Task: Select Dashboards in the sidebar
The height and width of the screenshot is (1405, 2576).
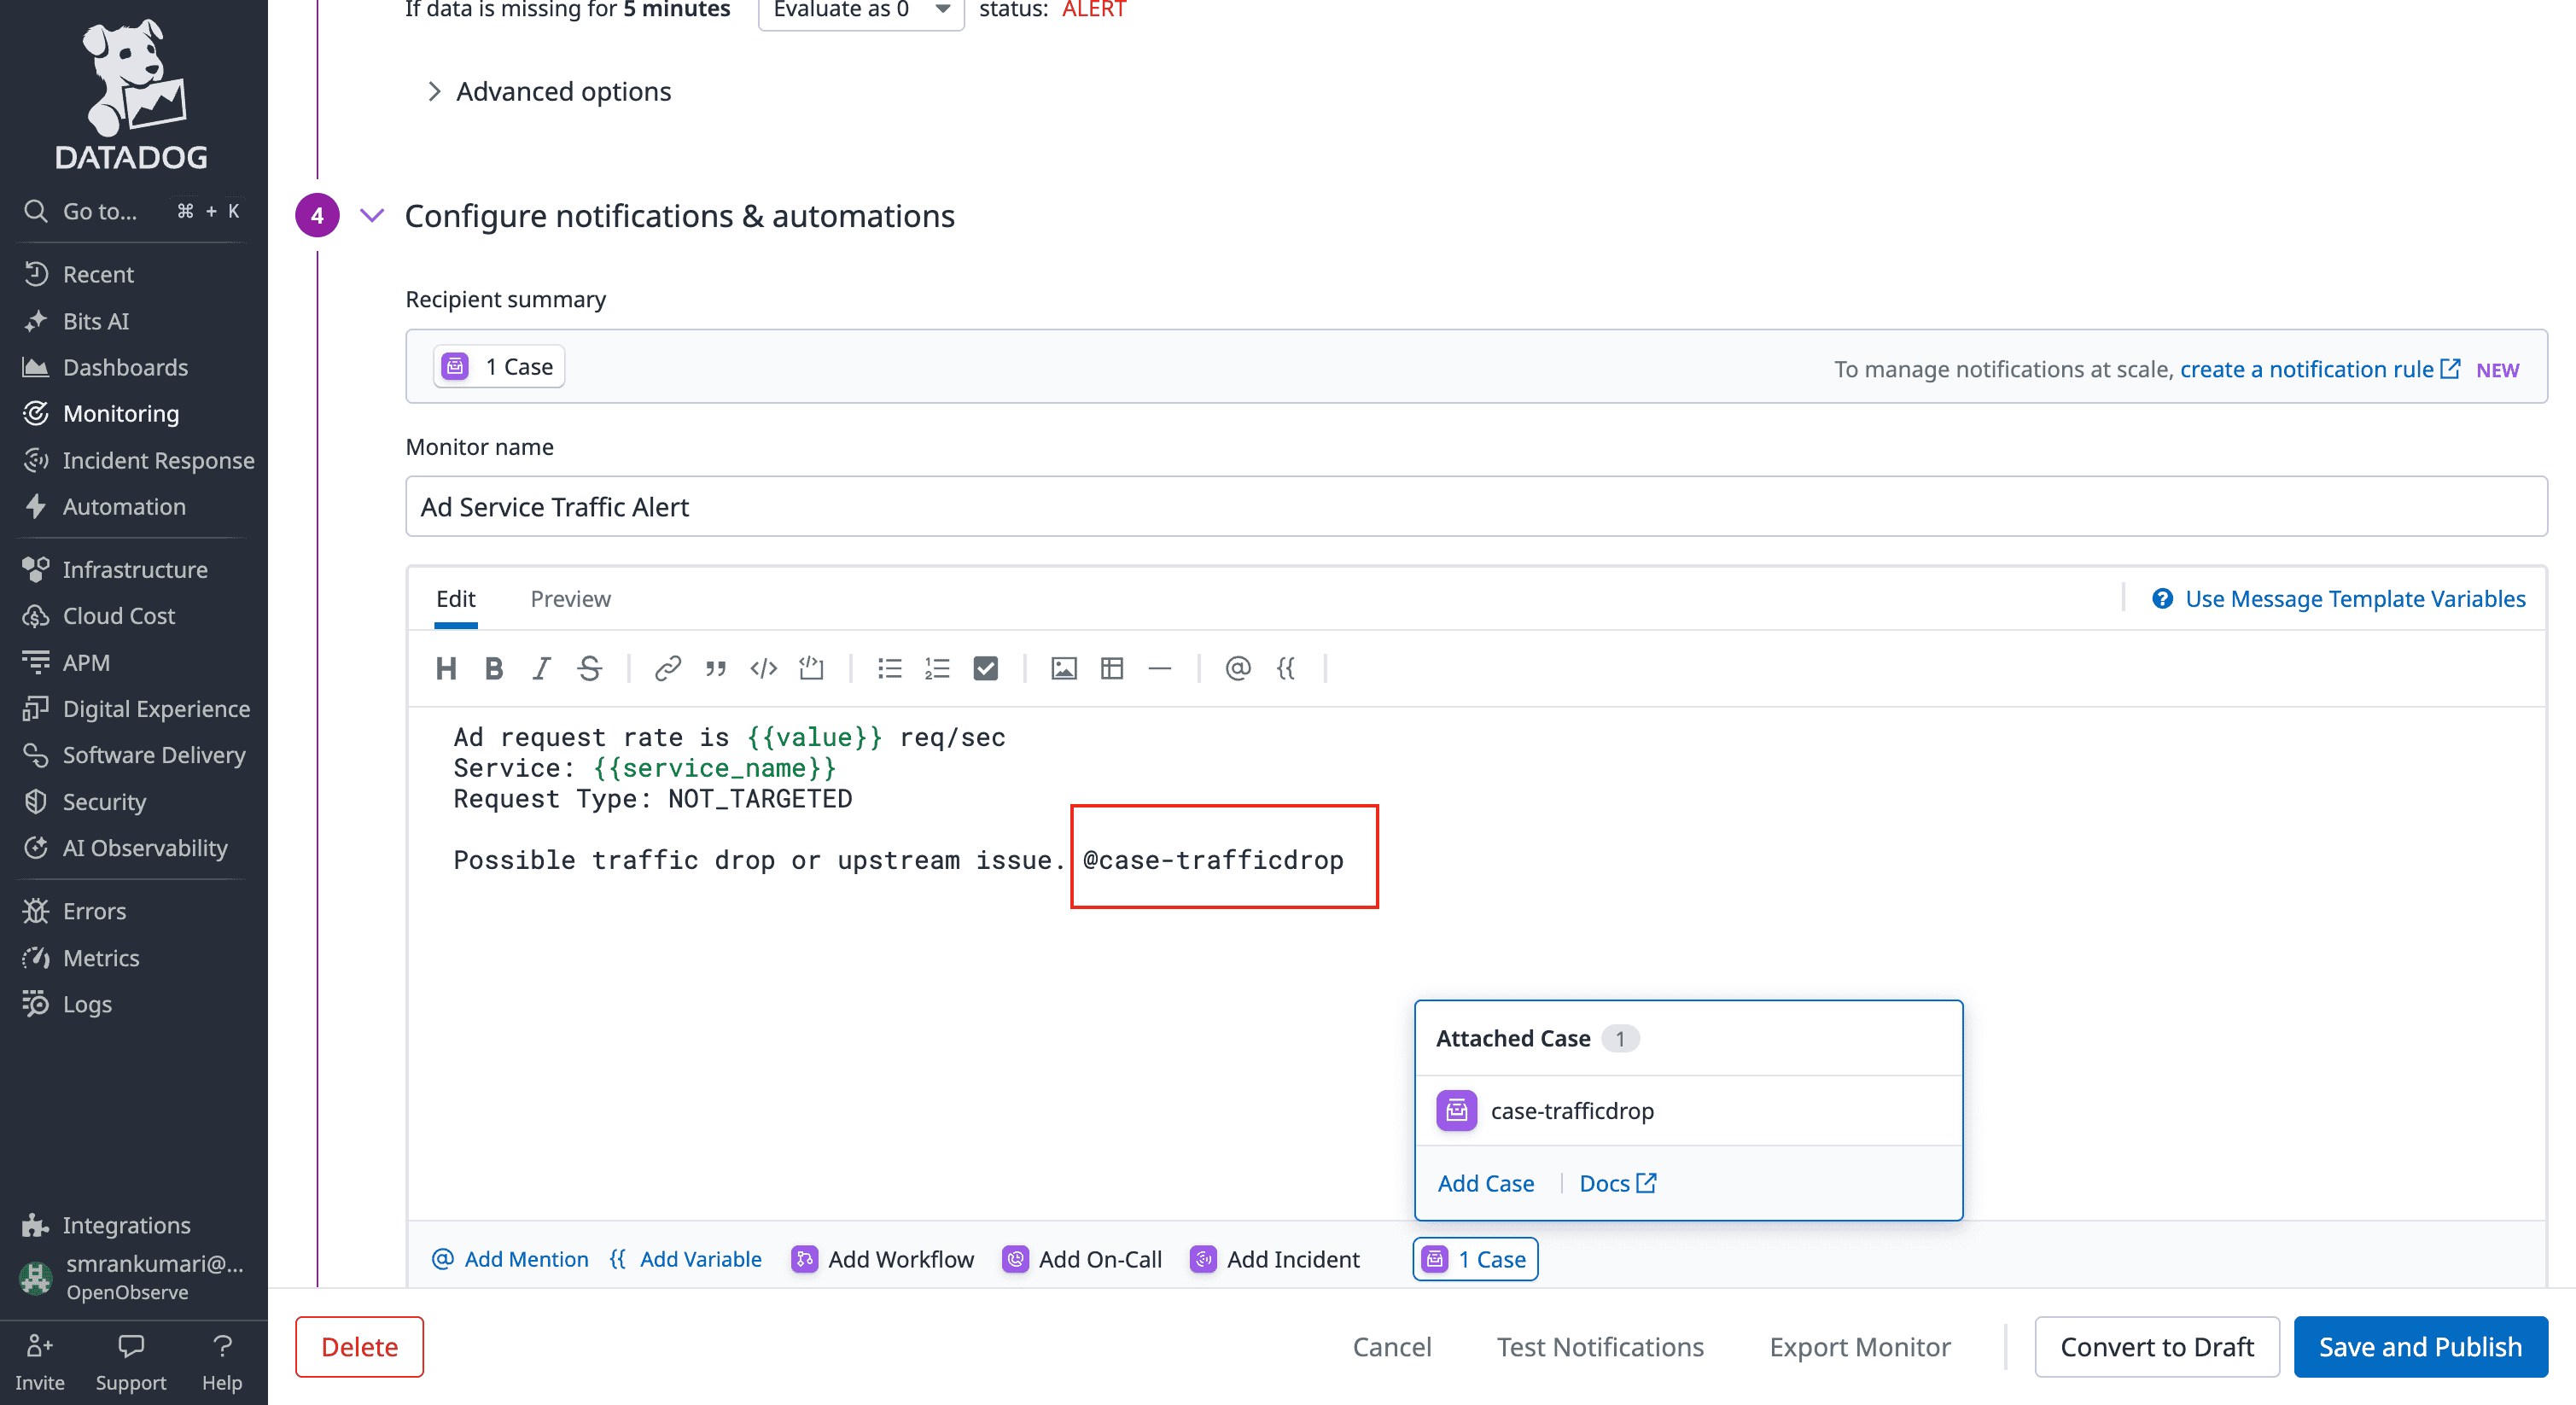Action: 125,367
